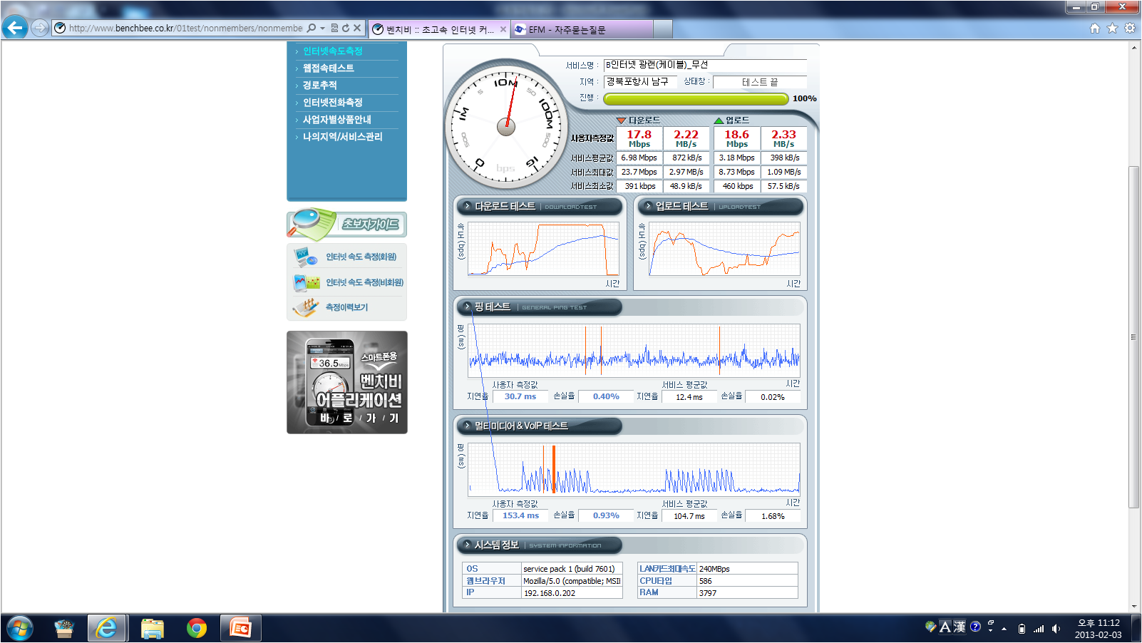The image size is (1142, 643).
Task: Toggle the IME 'A' input mode
Action: pos(945,627)
